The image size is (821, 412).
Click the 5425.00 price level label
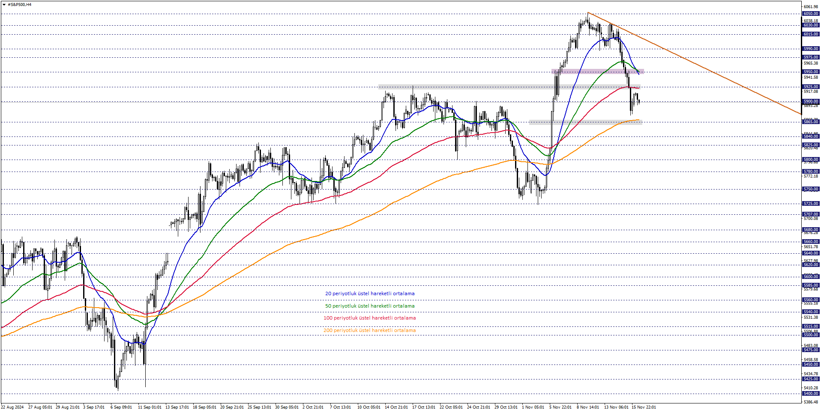pyautogui.click(x=811, y=379)
